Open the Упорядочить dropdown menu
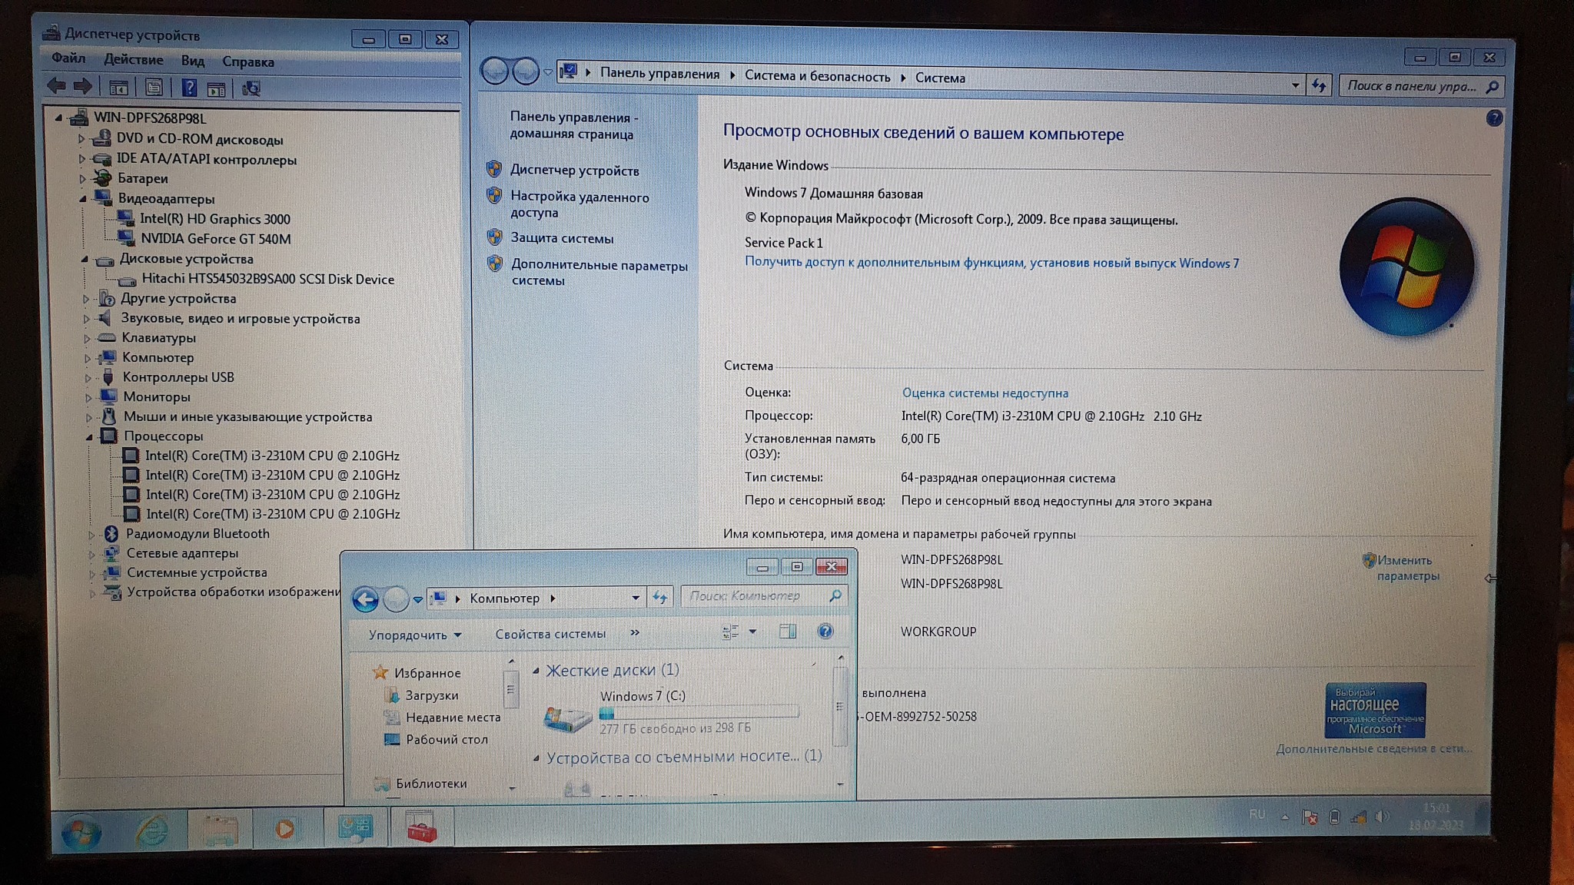The image size is (1574, 885). coord(414,635)
